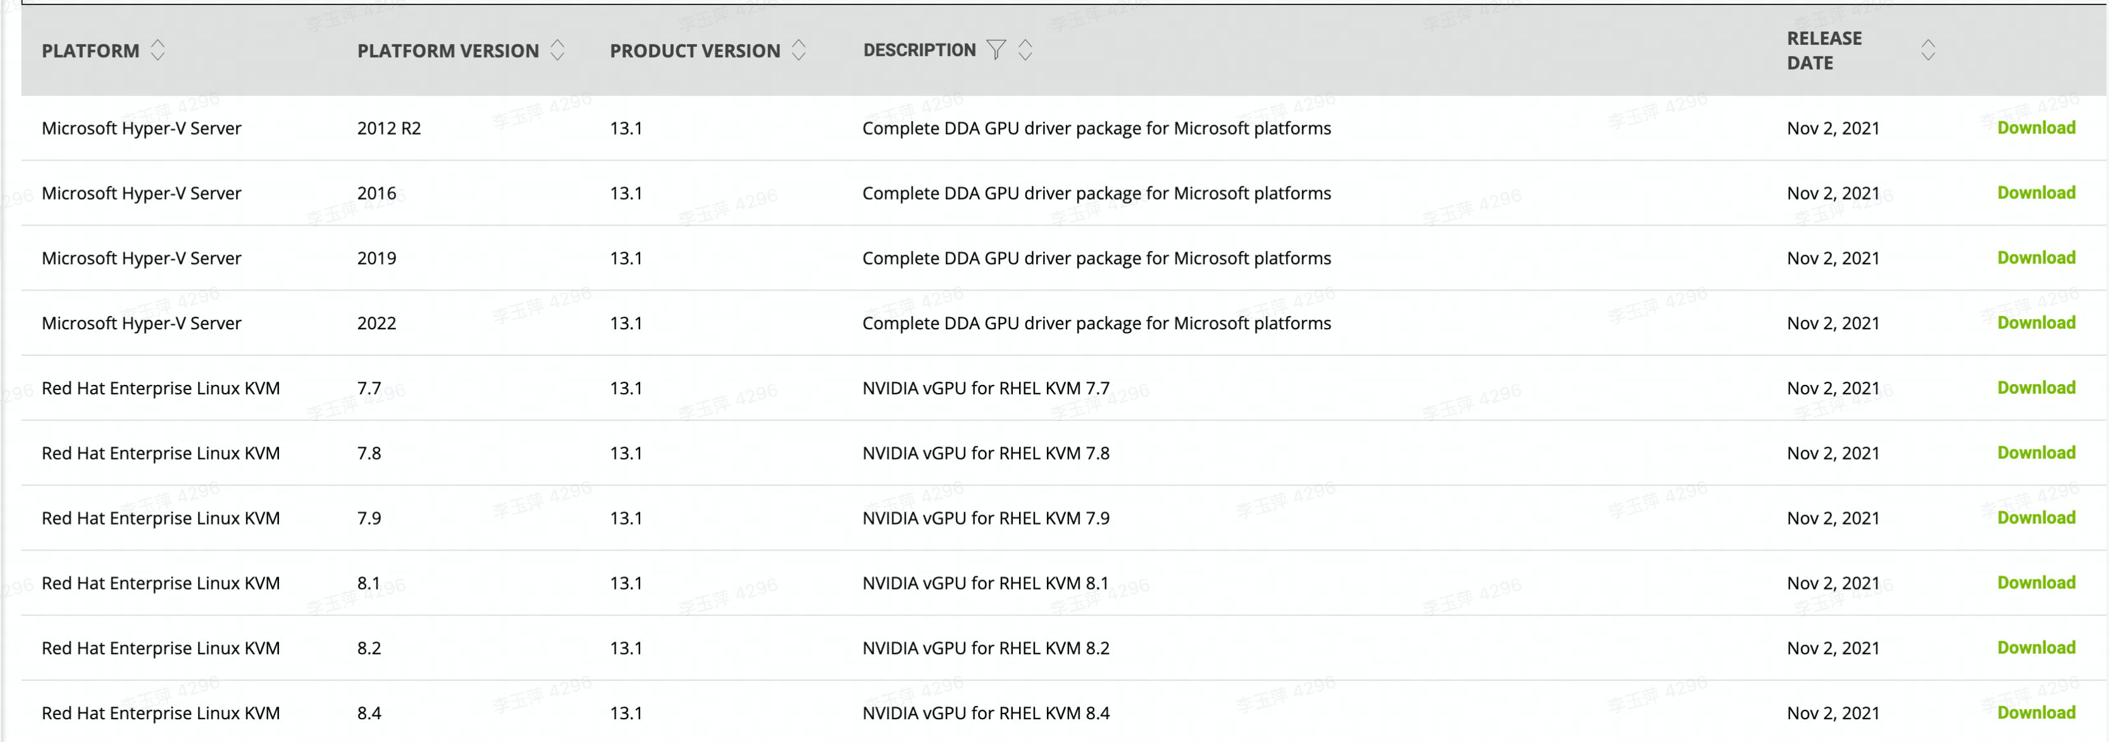This screenshot has height=742, width=2109.
Task: Sort by Platform Version column arrows
Action: [x=557, y=50]
